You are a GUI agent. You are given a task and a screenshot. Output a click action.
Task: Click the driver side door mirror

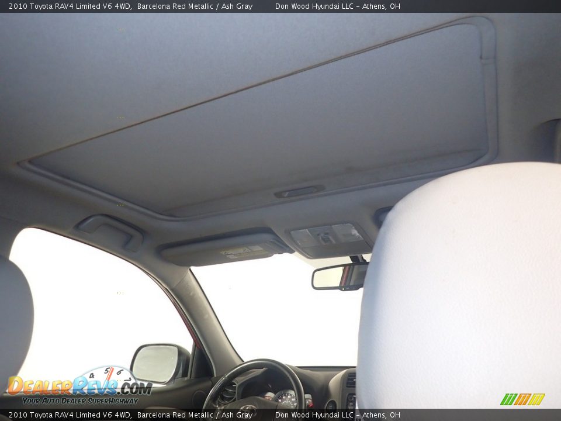(x=158, y=364)
